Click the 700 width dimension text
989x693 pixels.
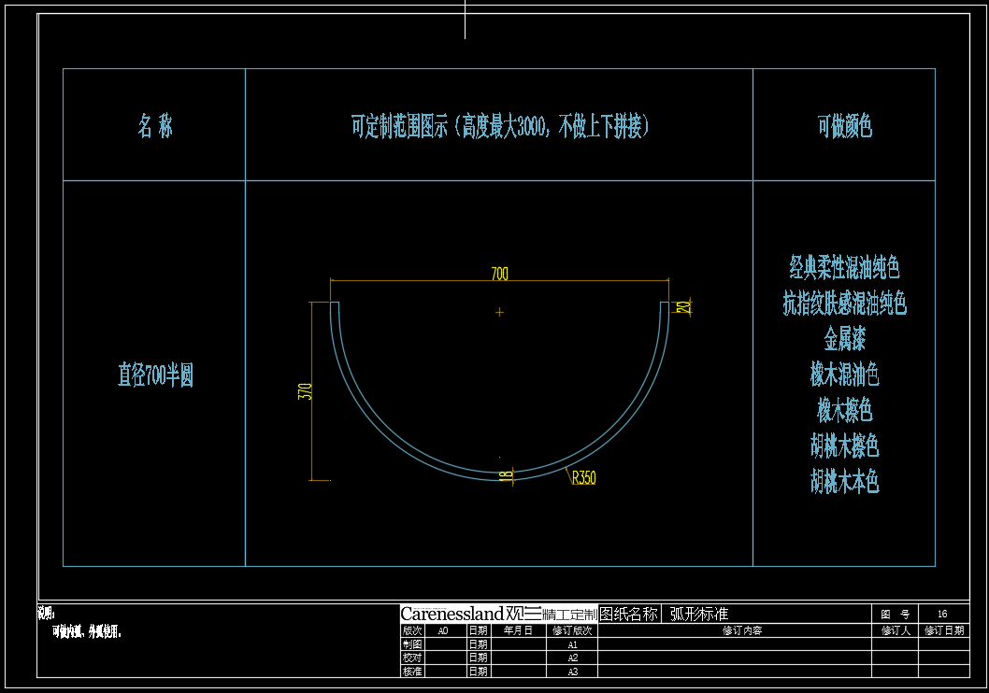point(500,274)
